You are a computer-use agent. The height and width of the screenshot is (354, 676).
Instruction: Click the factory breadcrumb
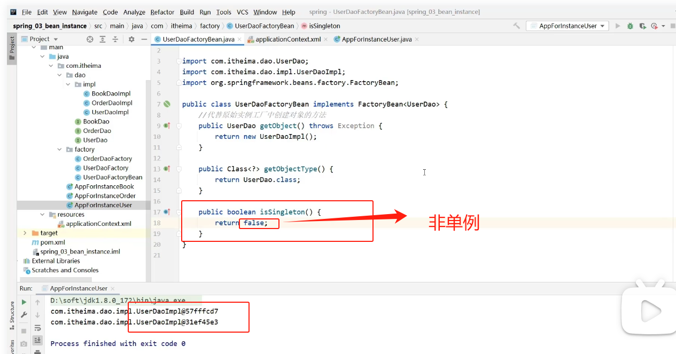(210, 26)
